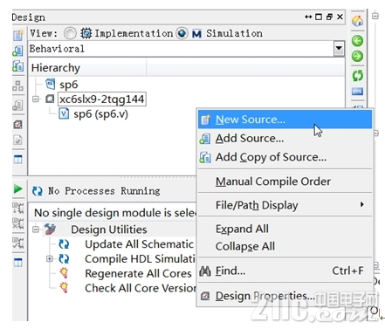Click the refresh icon beside No Processes Running
This screenshot has height=329, width=385.
coord(37,191)
